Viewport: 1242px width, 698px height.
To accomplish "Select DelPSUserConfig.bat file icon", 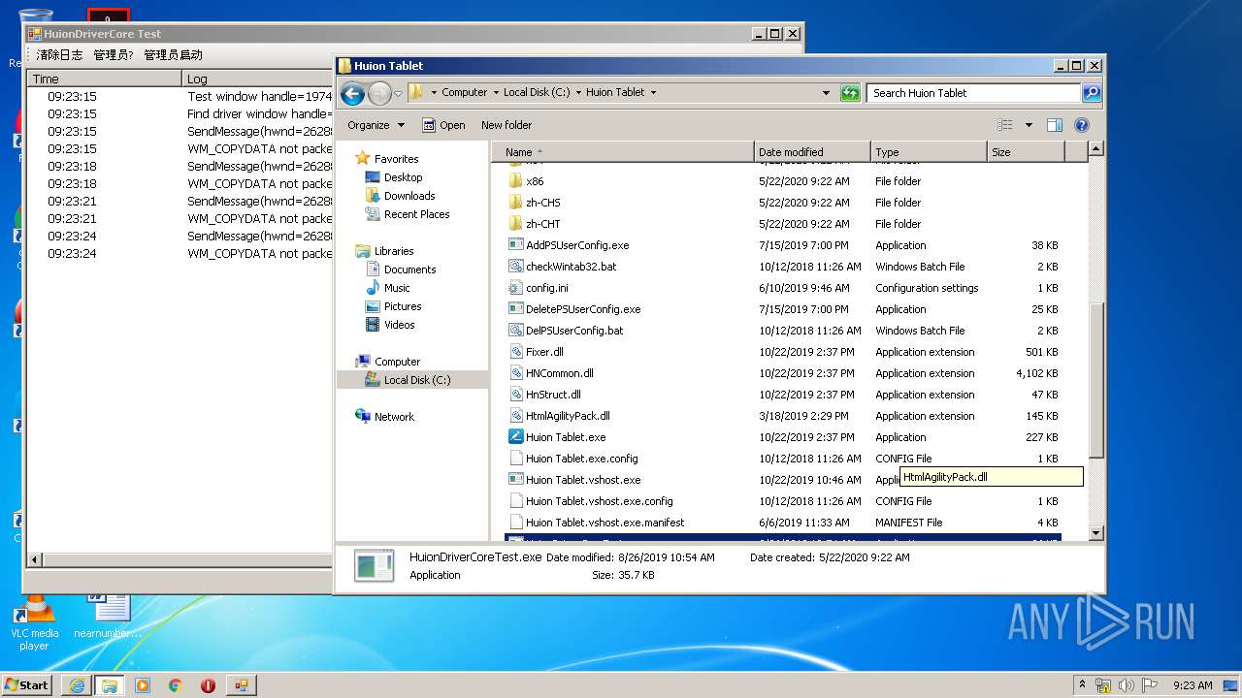I will (x=516, y=331).
